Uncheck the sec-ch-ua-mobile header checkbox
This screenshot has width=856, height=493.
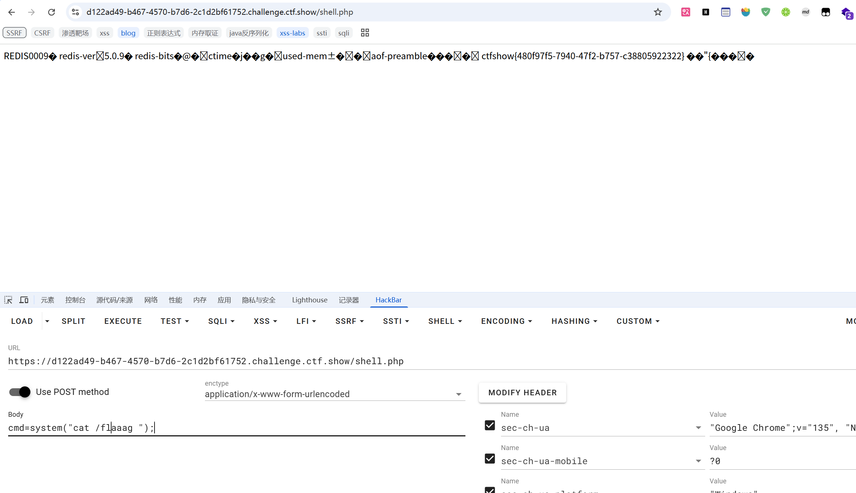tap(490, 459)
